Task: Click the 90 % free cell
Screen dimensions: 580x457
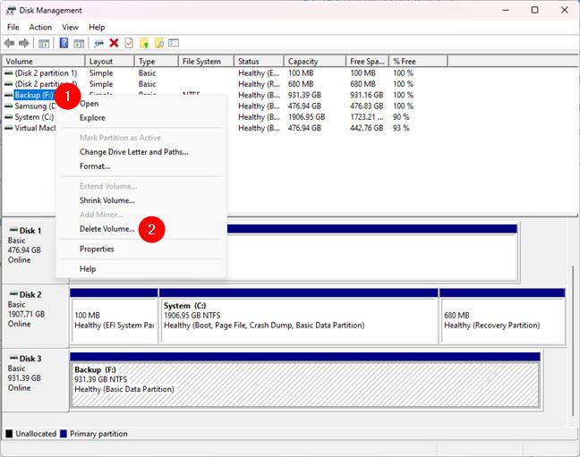Action: pos(401,117)
